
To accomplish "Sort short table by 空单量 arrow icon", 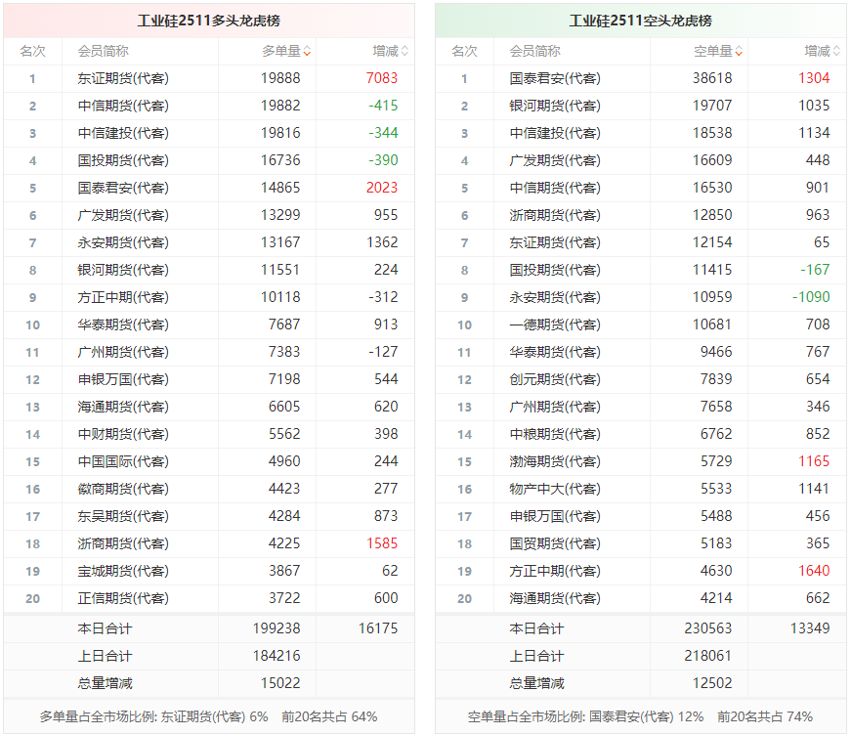I will point(739,52).
